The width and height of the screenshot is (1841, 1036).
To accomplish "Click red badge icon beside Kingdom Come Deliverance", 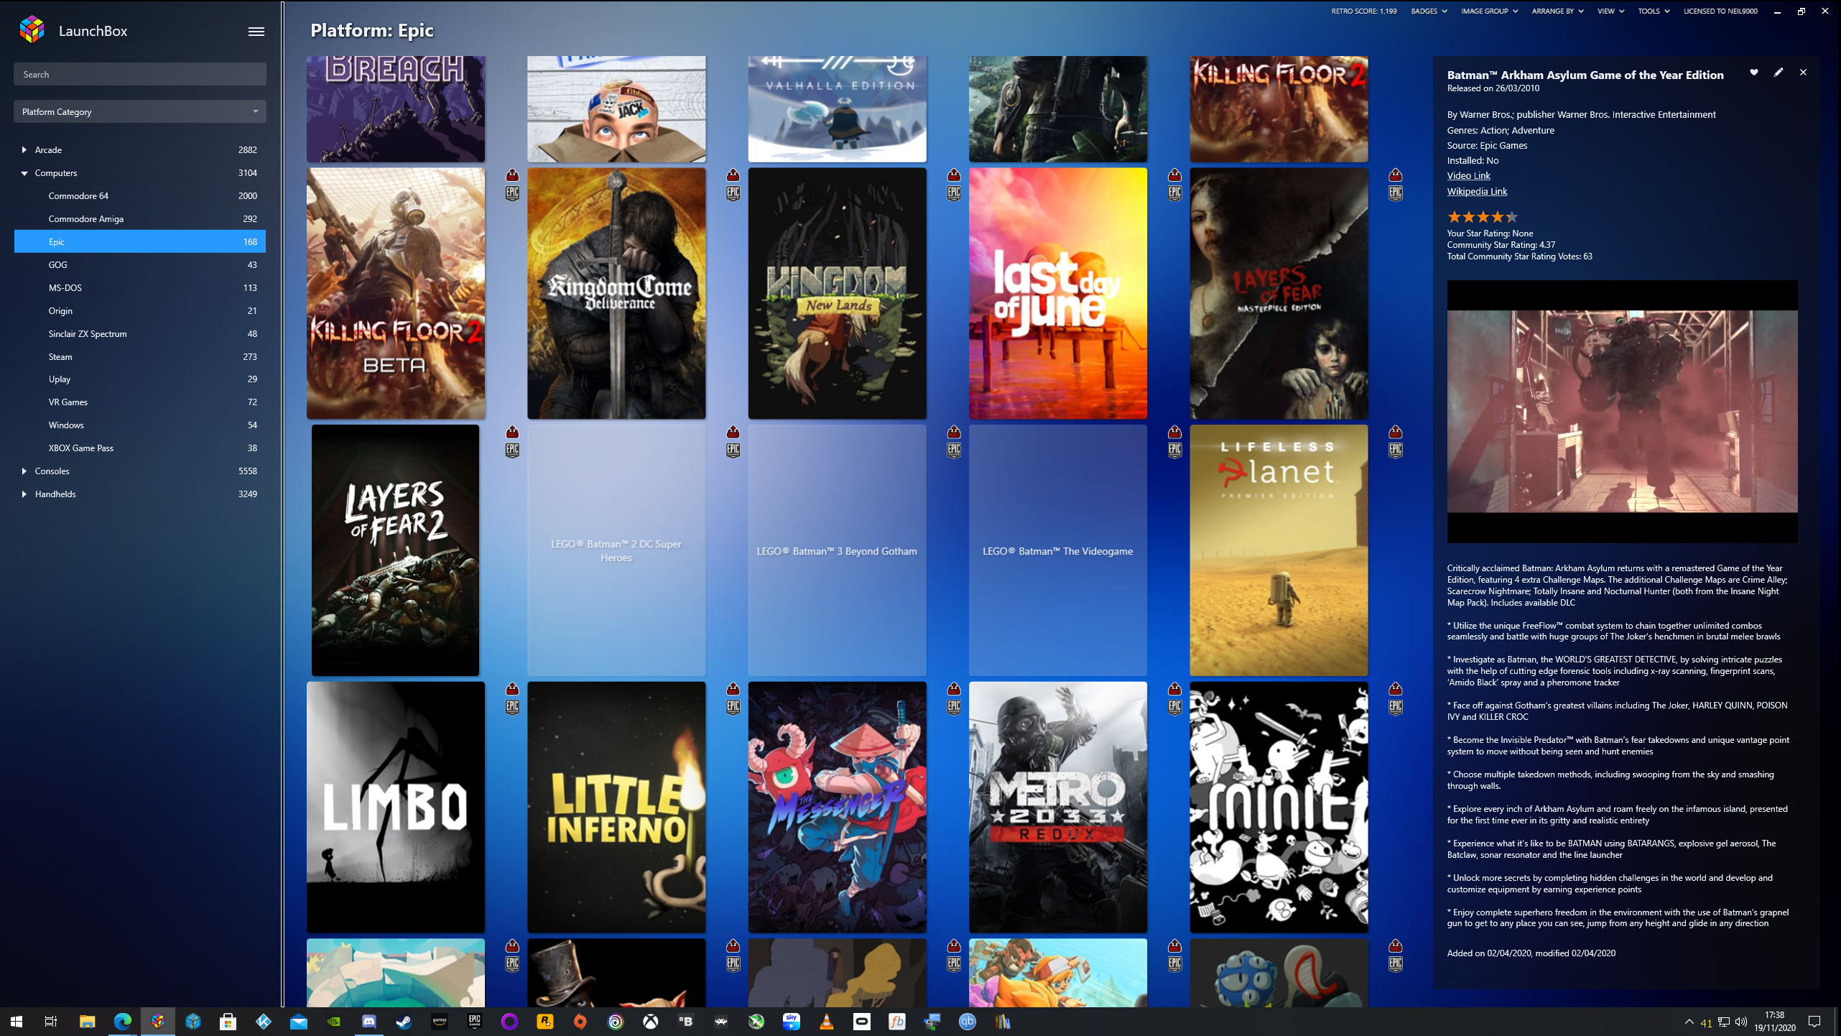I will click(733, 175).
